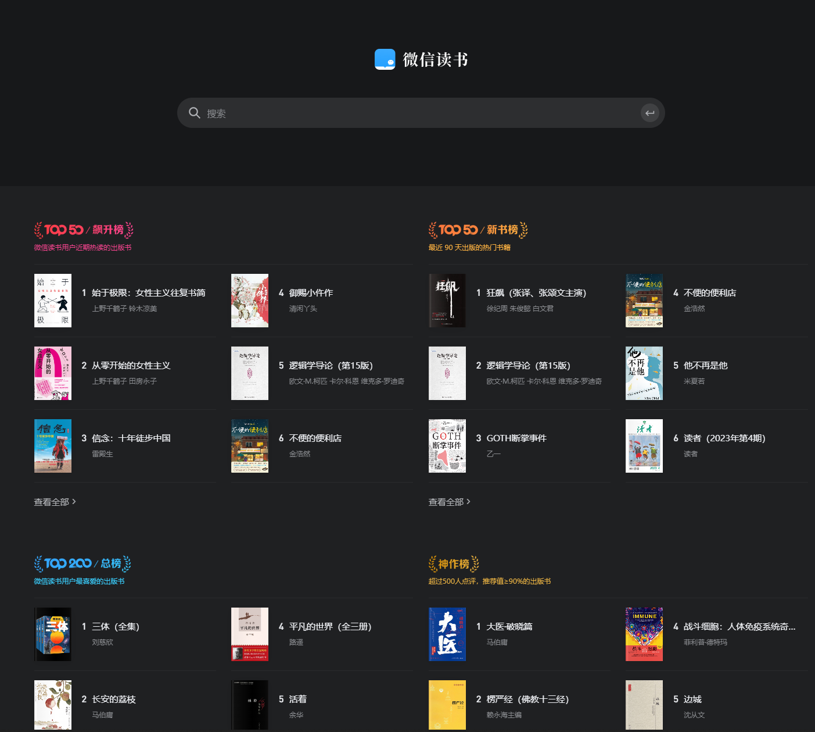Submit search with the return arrow button

pos(650,113)
